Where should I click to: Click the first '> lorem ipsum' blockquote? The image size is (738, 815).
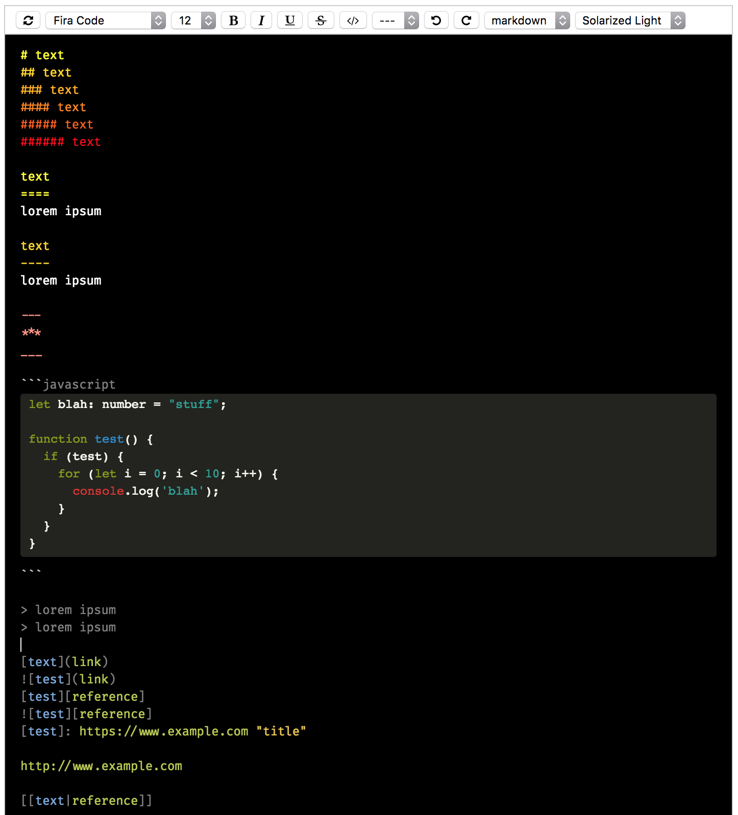(x=68, y=610)
